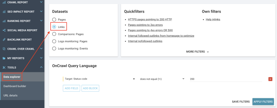The height and width of the screenshot is (108, 277).
Task: Click the Apply Filters button
Action: [263, 102]
